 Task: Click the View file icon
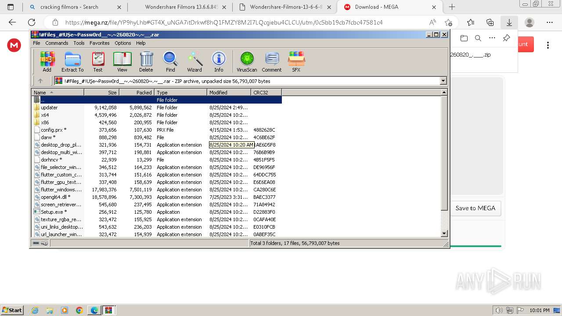coord(122,61)
